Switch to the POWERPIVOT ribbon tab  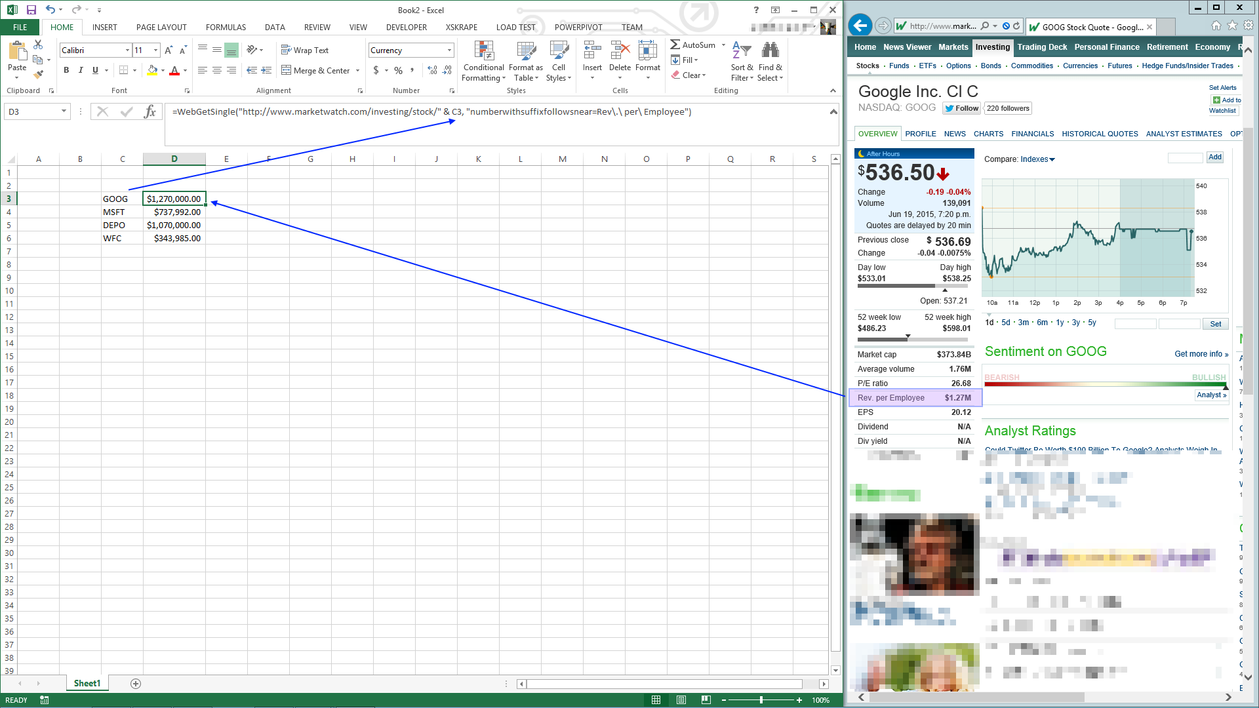pos(578,27)
